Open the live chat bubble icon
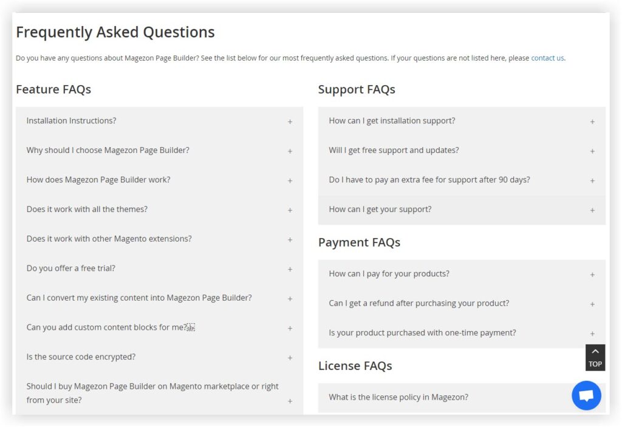Screen dimensions: 622x427 pos(586,395)
